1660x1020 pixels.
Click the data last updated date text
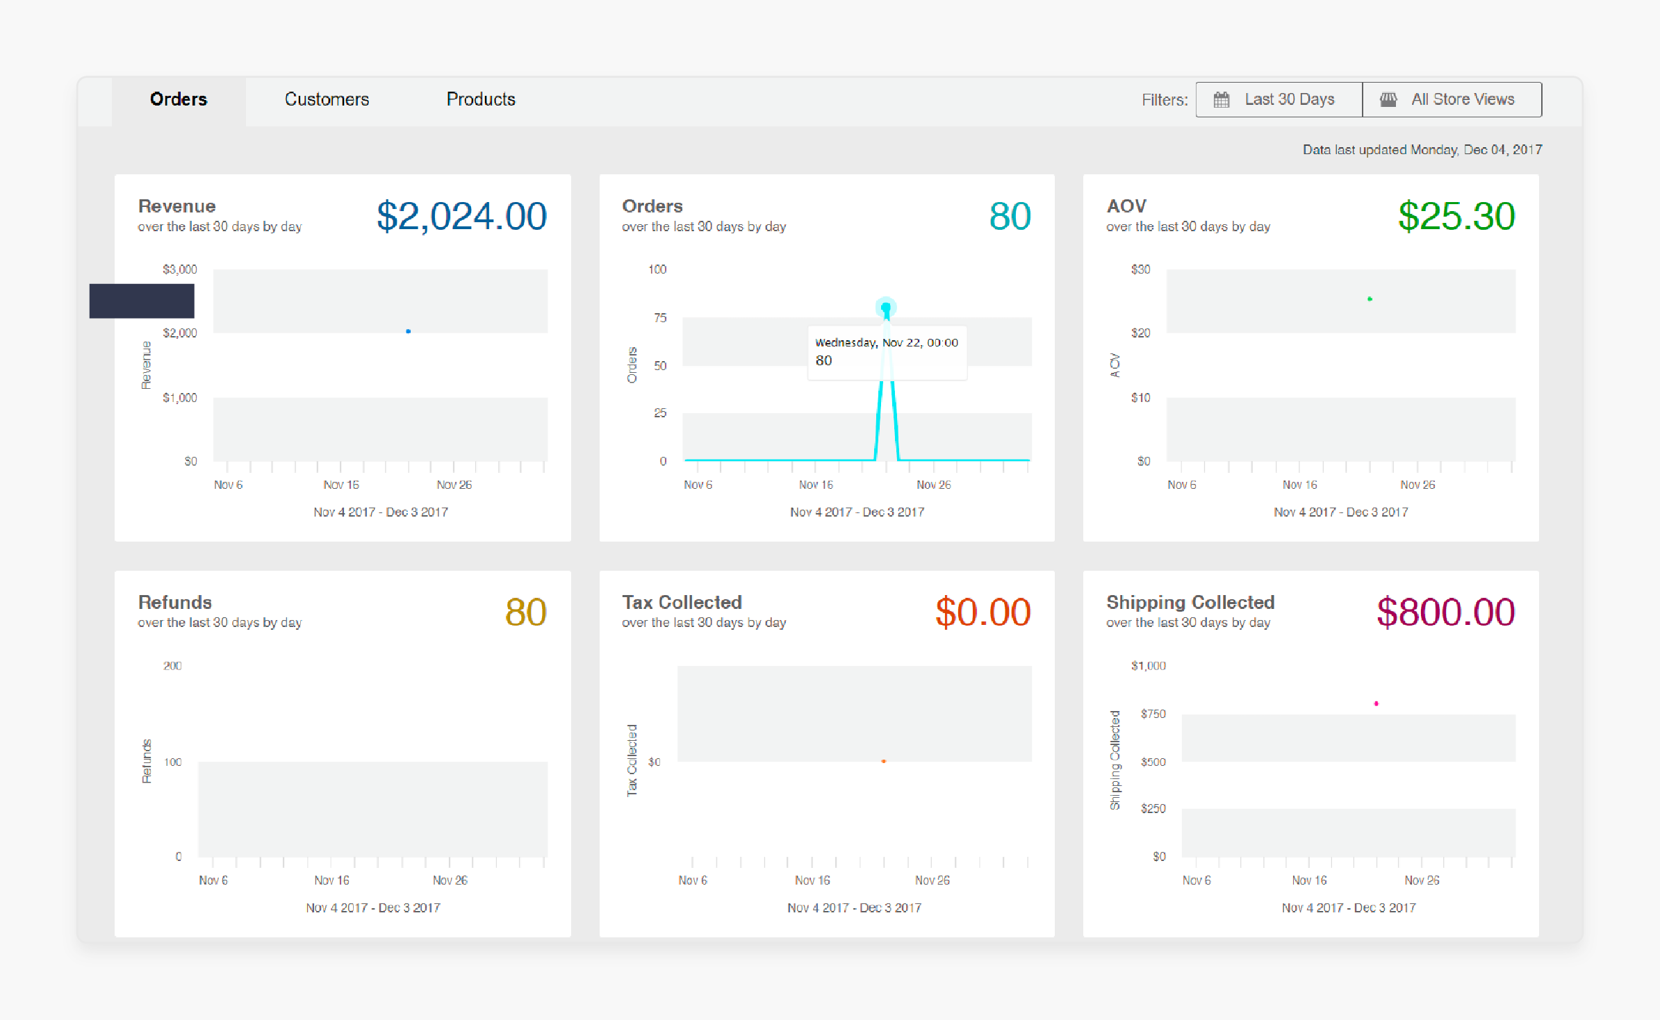(1422, 150)
